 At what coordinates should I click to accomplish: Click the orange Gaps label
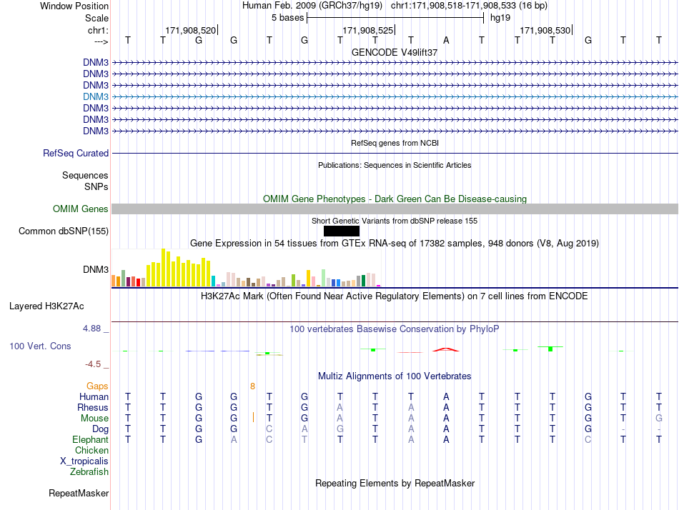pos(97,386)
